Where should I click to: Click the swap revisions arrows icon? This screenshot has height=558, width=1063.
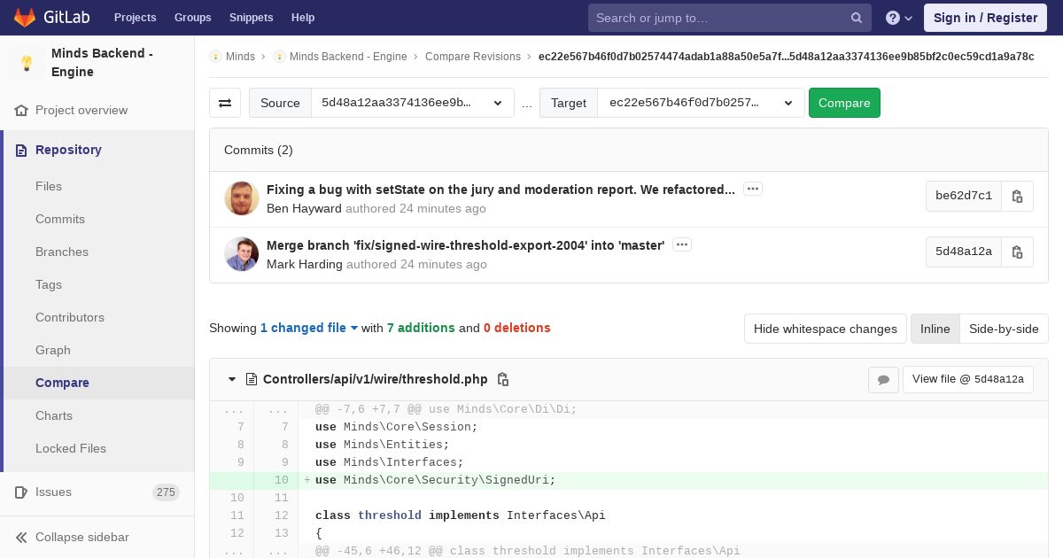[225, 103]
